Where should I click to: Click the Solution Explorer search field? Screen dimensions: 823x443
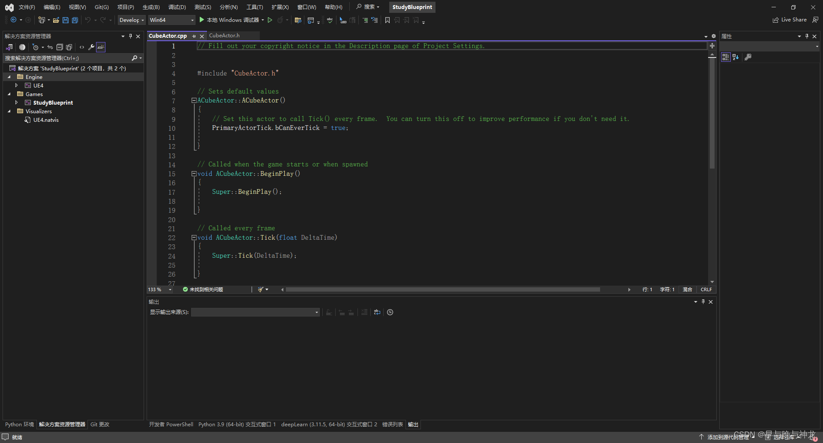pyautogui.click(x=66, y=58)
